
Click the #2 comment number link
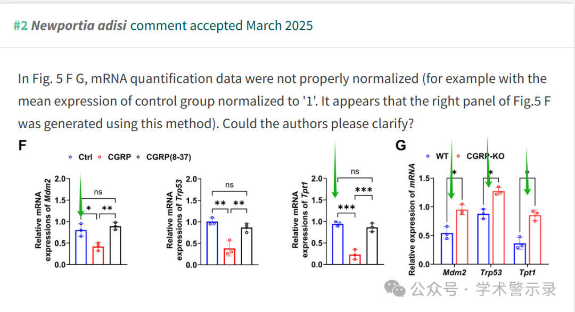click(21, 26)
